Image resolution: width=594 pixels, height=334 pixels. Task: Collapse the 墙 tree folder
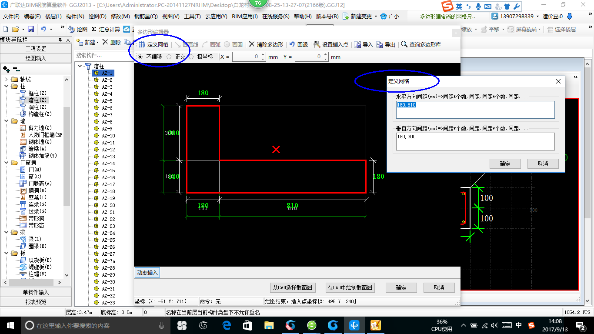[7, 121]
